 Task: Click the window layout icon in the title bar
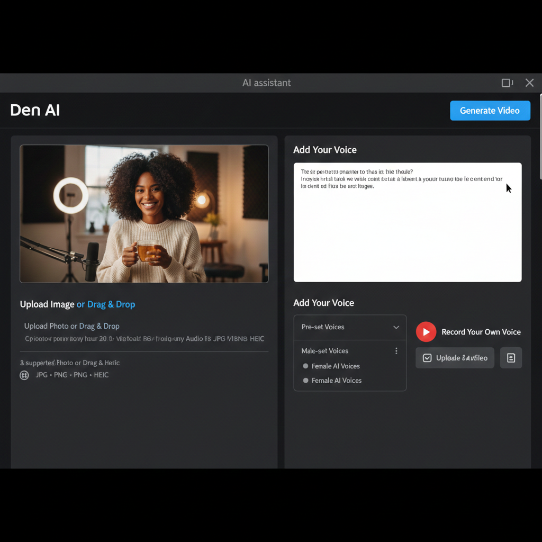click(507, 83)
